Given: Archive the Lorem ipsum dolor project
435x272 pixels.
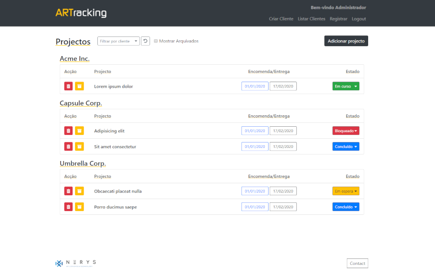Looking at the screenshot, I should click(x=79, y=86).
